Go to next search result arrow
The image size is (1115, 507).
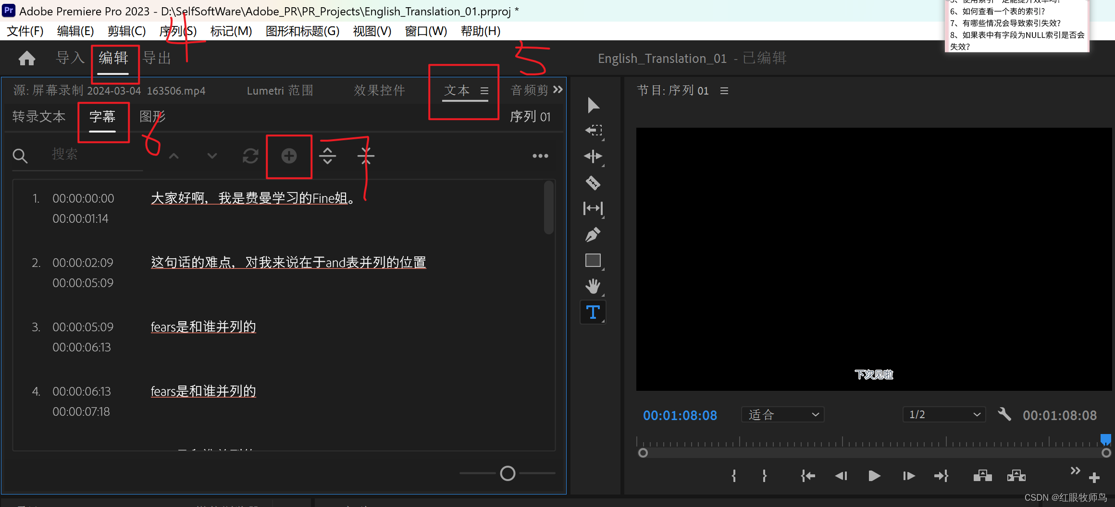tap(212, 156)
